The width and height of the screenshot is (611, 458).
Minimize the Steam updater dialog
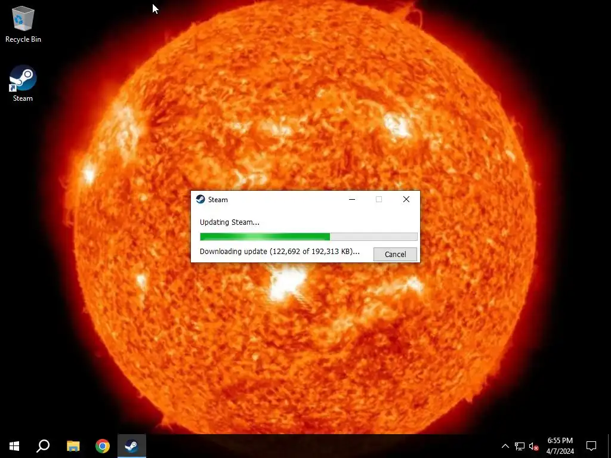click(x=352, y=199)
